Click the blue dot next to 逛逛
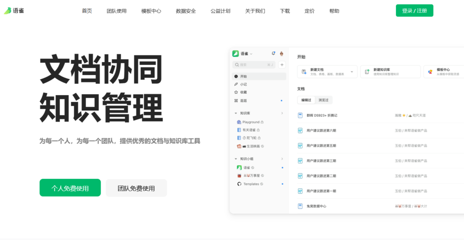This screenshot has width=464, height=240. click(281, 101)
